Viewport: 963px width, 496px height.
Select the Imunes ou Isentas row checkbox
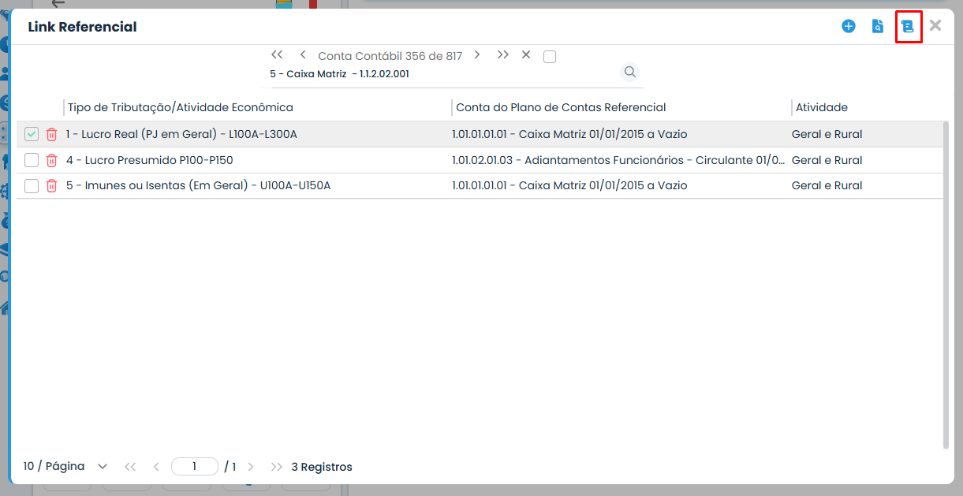(x=32, y=186)
